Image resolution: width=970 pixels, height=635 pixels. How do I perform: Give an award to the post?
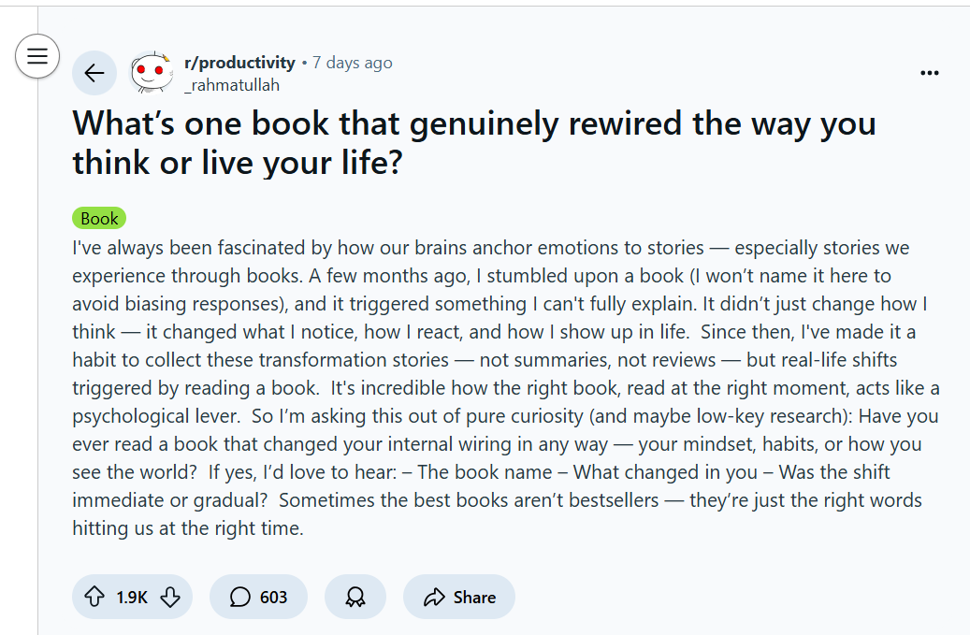[355, 596]
